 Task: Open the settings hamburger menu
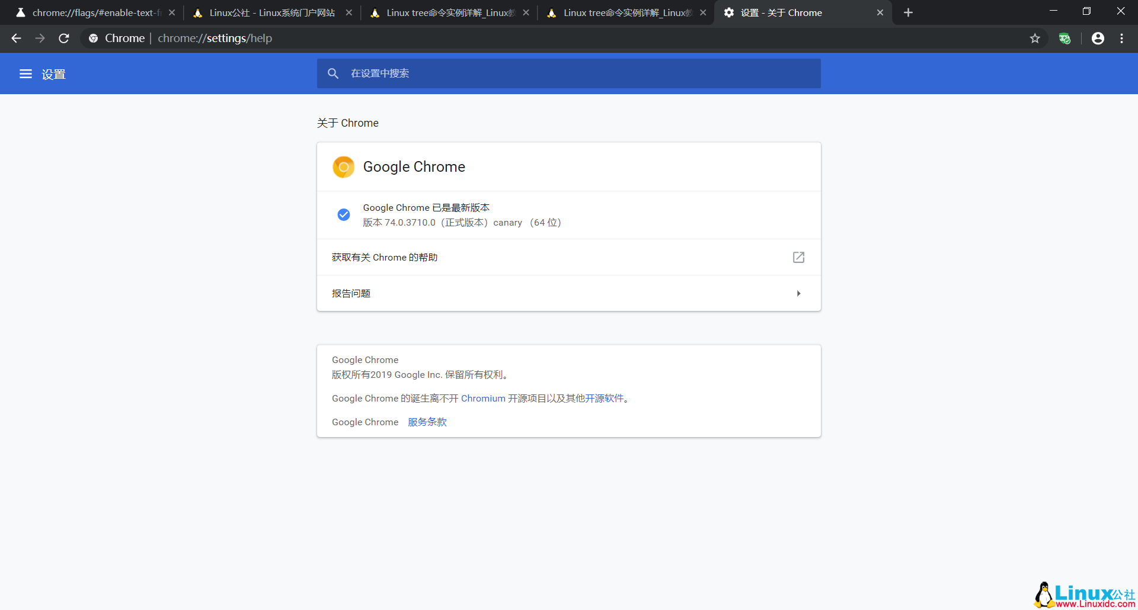click(x=25, y=74)
